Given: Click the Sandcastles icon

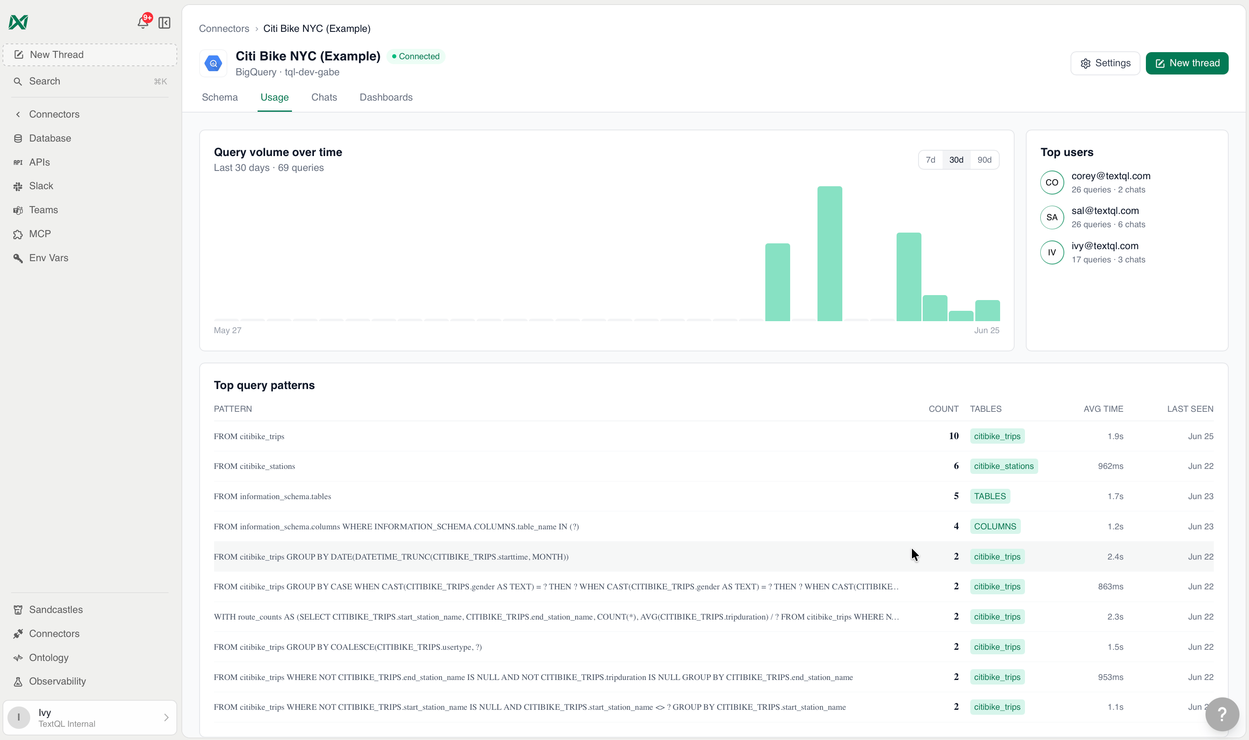Looking at the screenshot, I should click(x=18, y=609).
